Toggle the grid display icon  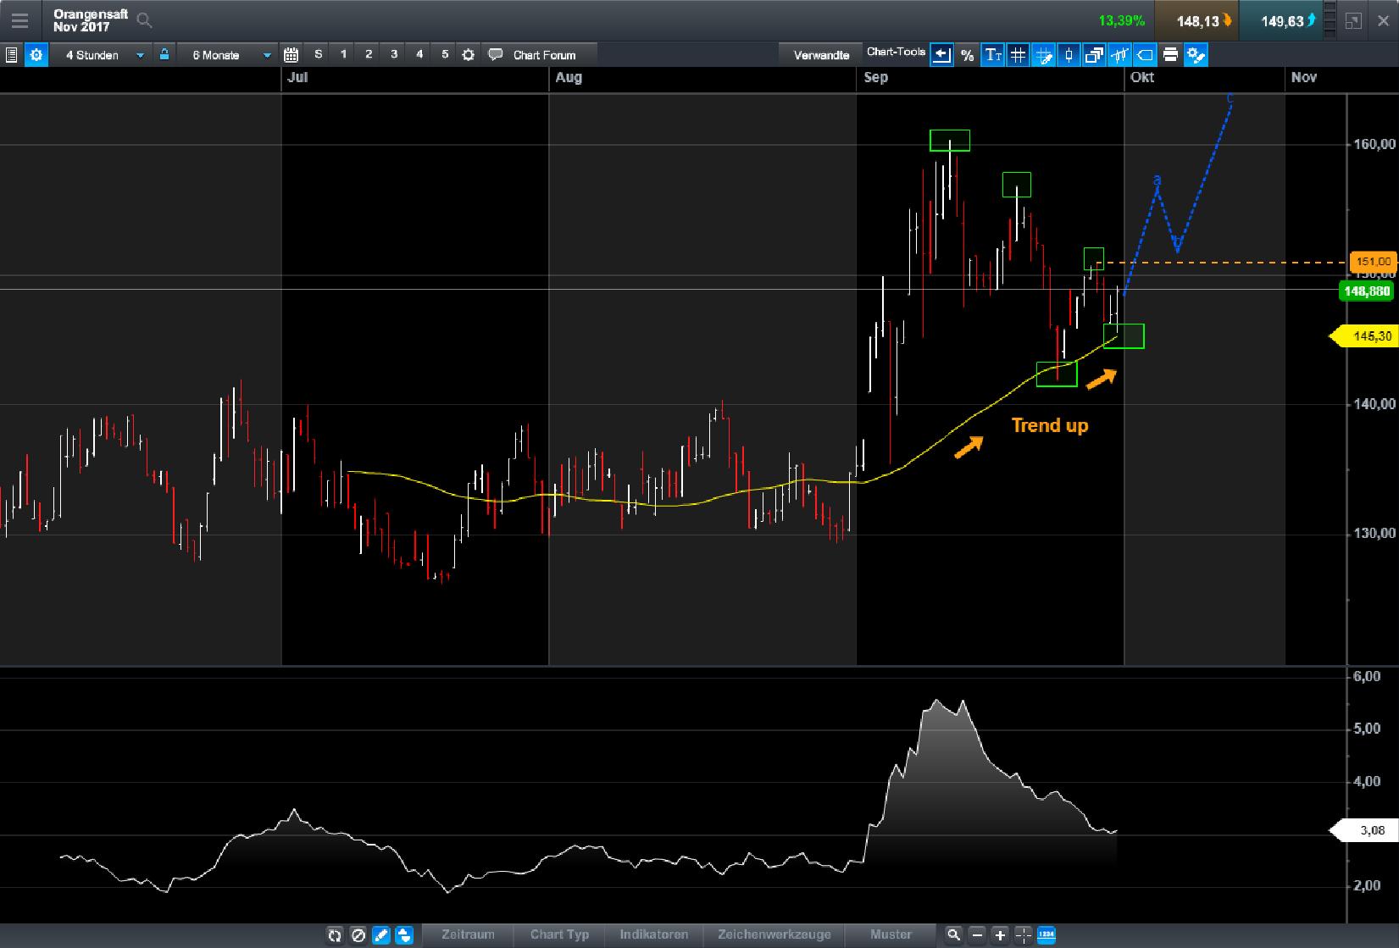(x=1017, y=54)
